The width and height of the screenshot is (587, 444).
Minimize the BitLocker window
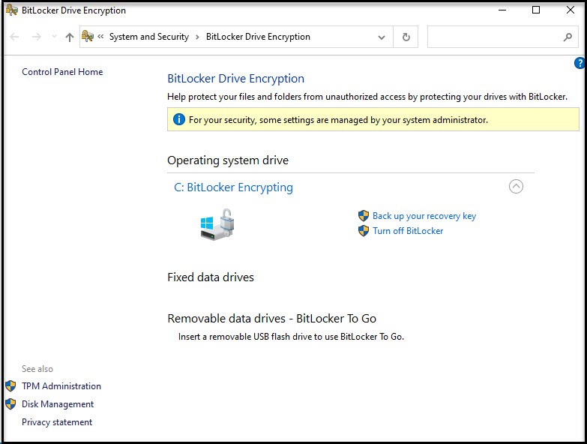pos(502,10)
